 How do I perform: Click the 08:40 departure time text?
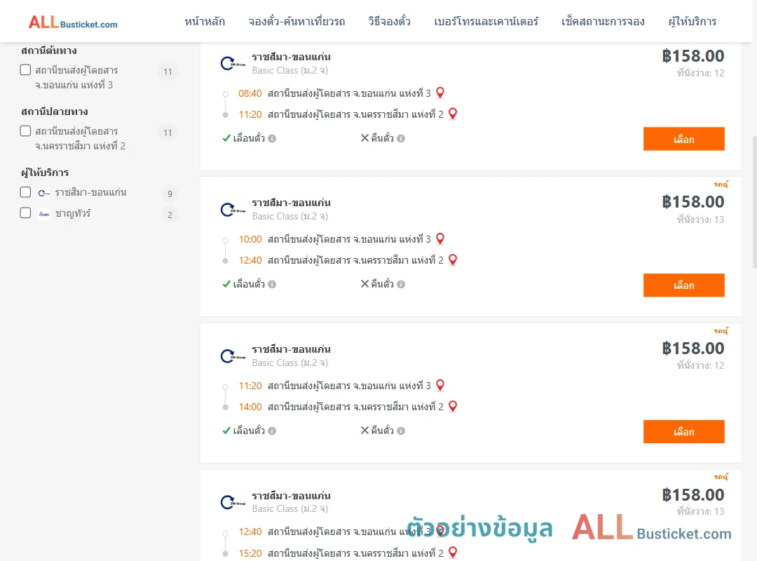250,93
